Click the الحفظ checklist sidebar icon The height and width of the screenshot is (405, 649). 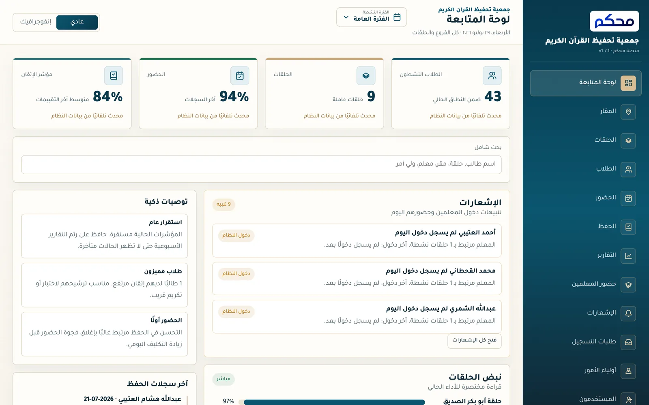(628, 227)
